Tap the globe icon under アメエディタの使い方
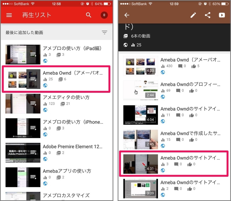This screenshot has height=201, width=231. point(45,110)
